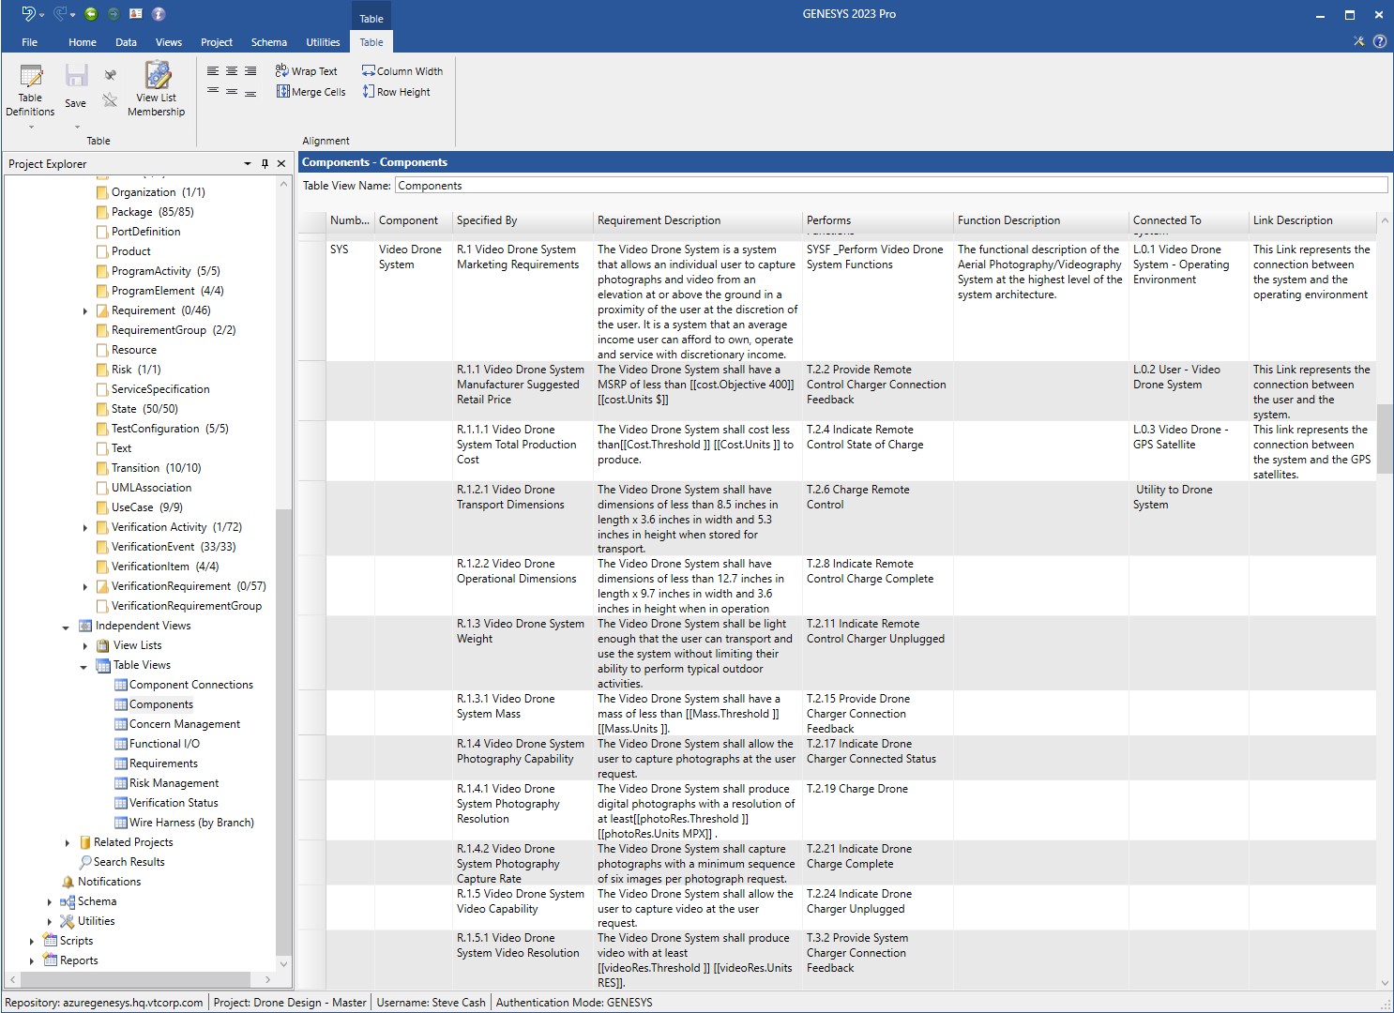Select the Wrap Text icon

(x=308, y=70)
